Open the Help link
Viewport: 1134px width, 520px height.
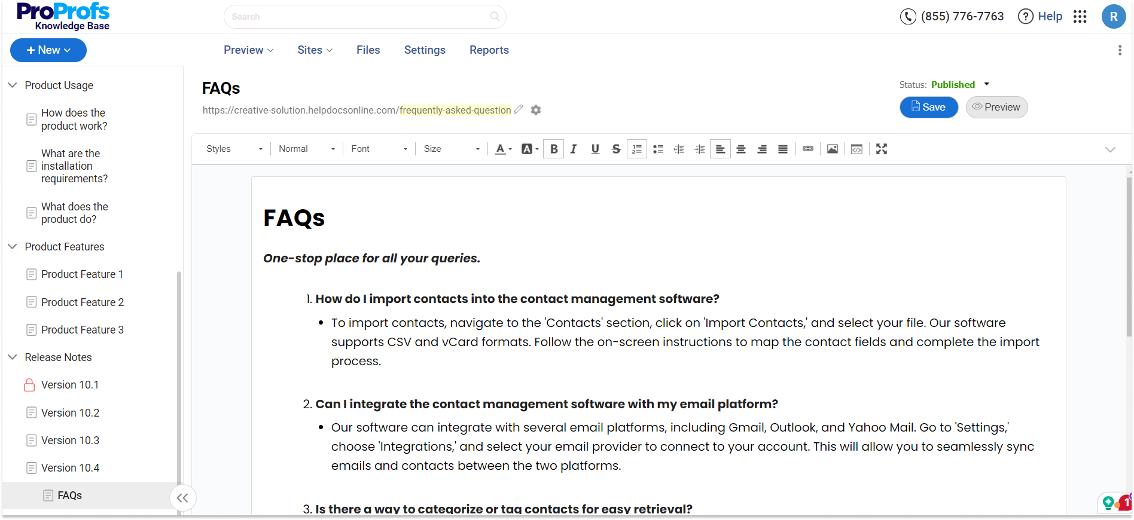1040,17
